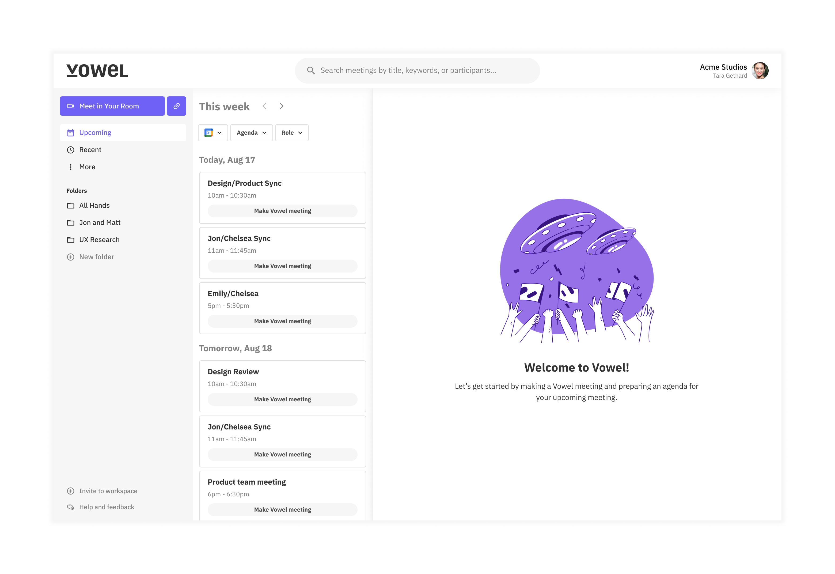835x574 pixels.
Task: Click the Invite to workspace plus icon
Action: coord(71,491)
